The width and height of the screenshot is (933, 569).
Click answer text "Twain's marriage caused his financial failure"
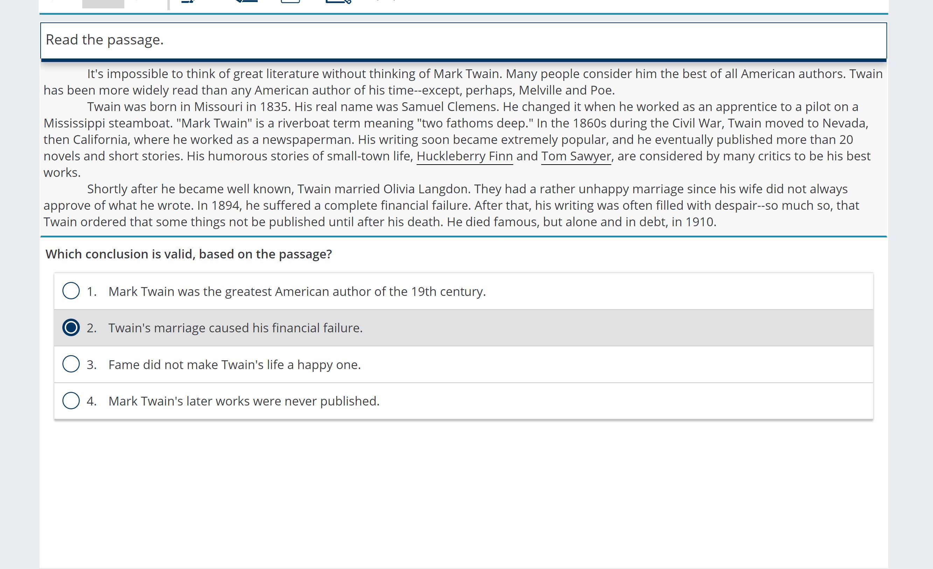coord(235,328)
